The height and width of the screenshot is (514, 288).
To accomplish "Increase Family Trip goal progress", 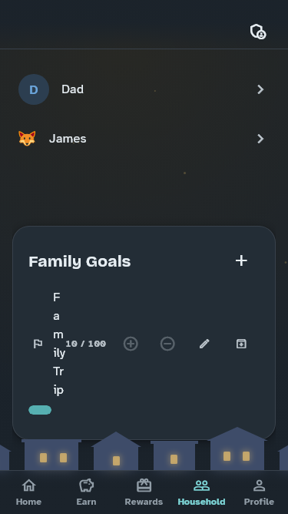I will 131,344.
